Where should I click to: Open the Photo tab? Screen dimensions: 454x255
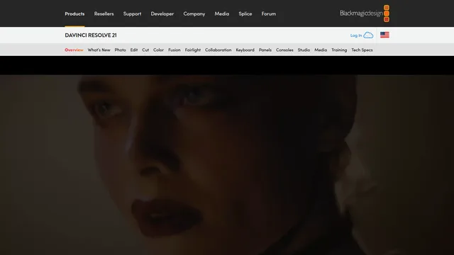120,50
